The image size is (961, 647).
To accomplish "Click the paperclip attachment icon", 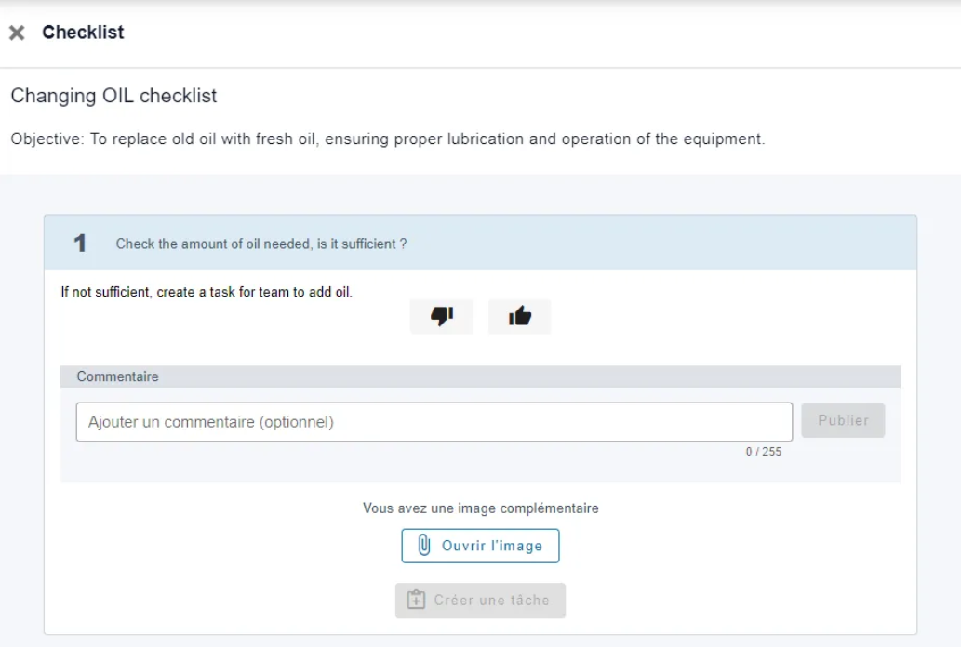I will 424,545.
